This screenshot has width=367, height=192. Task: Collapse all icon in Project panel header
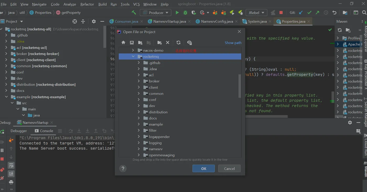click(x=83, y=22)
